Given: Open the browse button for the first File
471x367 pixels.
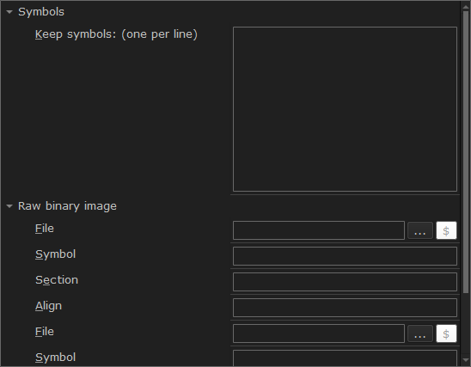Looking at the screenshot, I should 420,230.
